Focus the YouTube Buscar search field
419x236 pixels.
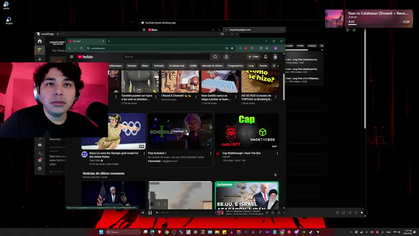pos(166,57)
